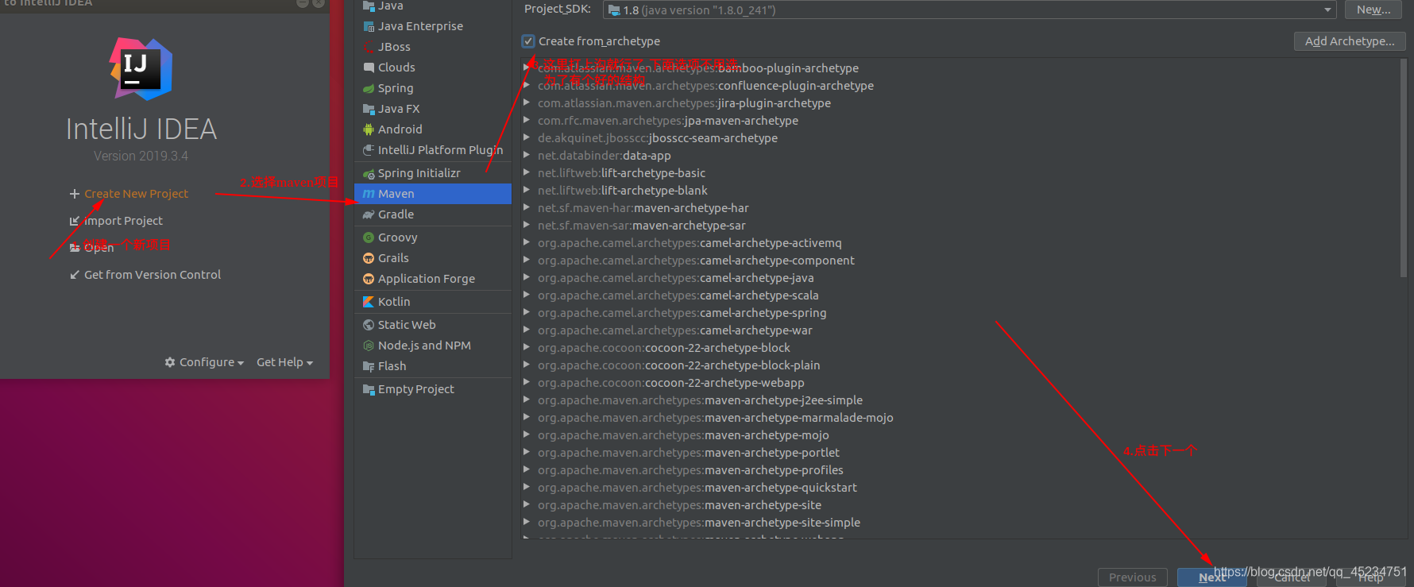Select the IntelliJ Platform Plugin icon

(x=369, y=150)
